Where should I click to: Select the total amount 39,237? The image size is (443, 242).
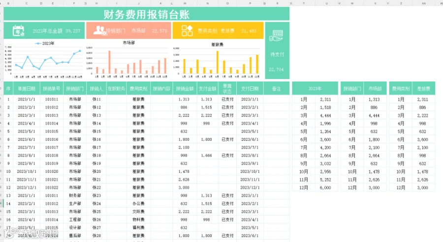73,31
